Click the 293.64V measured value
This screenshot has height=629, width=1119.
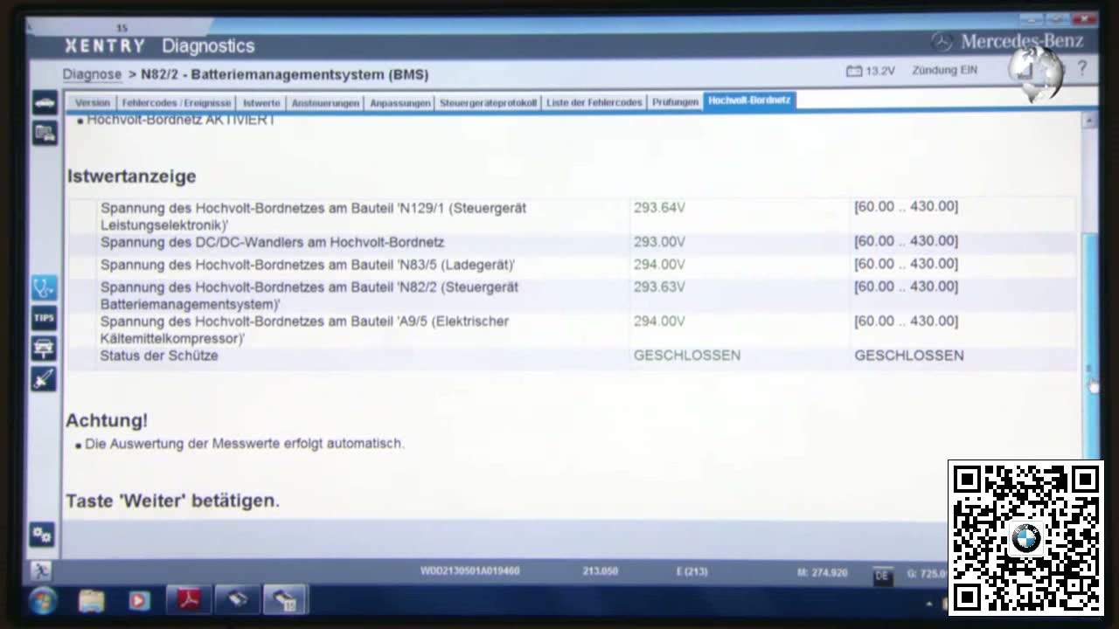[x=659, y=208]
